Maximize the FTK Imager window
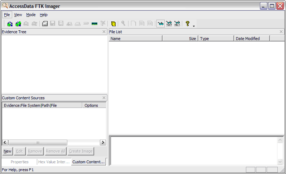The height and width of the screenshot is (174, 286). click(272, 6)
